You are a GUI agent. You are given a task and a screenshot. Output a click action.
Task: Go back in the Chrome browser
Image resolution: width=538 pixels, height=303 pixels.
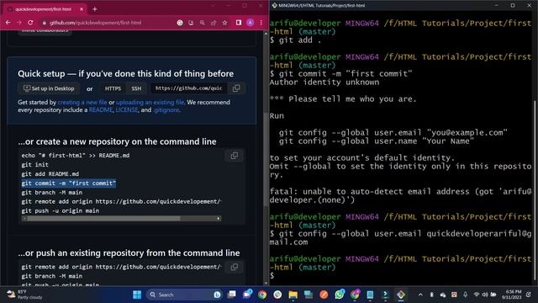click(8, 23)
